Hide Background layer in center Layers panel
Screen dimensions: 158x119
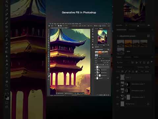point(95,78)
